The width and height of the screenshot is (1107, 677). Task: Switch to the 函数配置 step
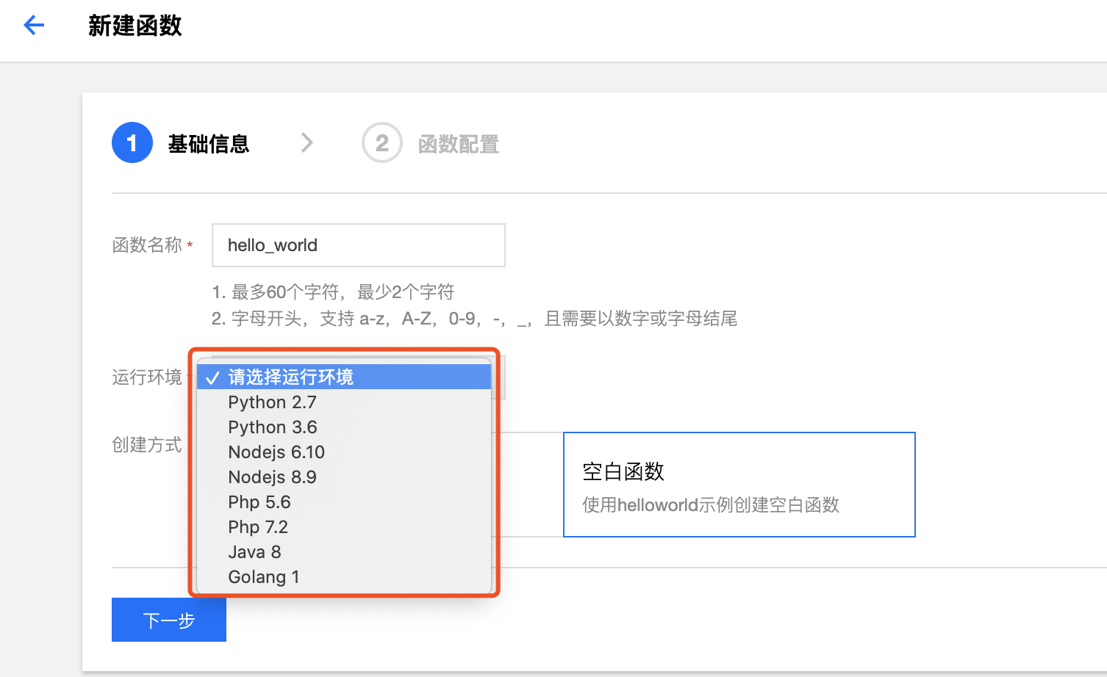coord(458,143)
